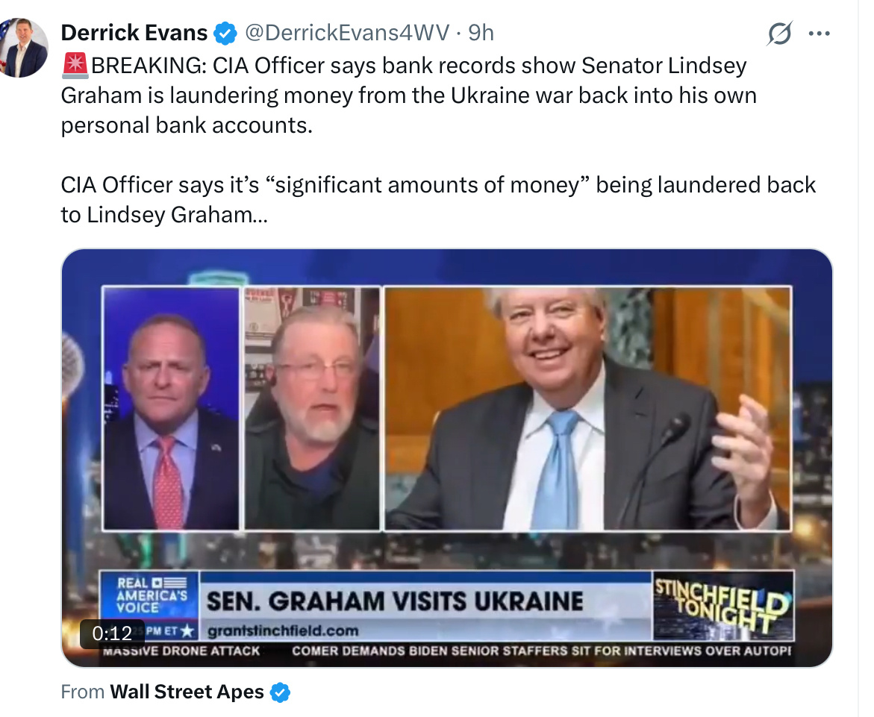
Task: Click bearded guest with glasses panel
Action: coord(311,408)
